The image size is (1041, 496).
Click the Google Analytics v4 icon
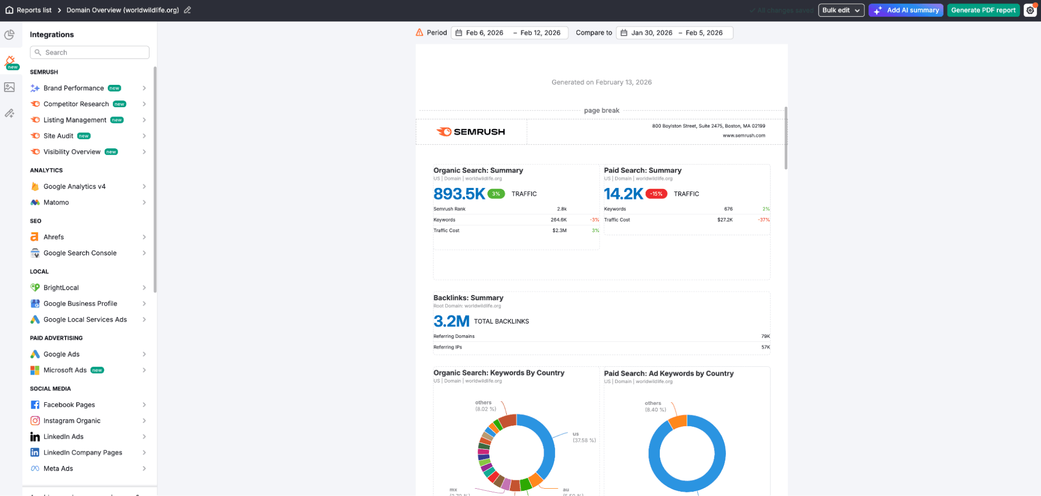click(x=35, y=186)
